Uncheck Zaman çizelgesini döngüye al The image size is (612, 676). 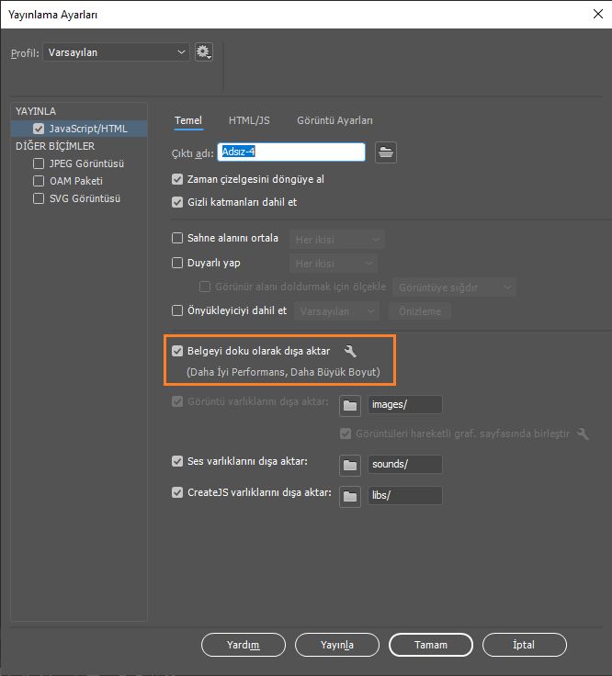point(177,179)
